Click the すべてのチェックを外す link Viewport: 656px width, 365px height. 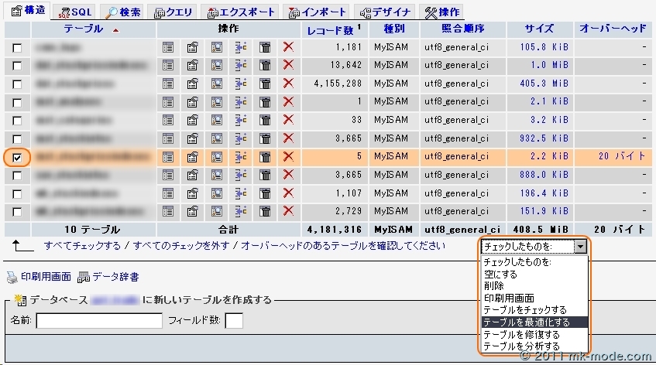point(181,246)
